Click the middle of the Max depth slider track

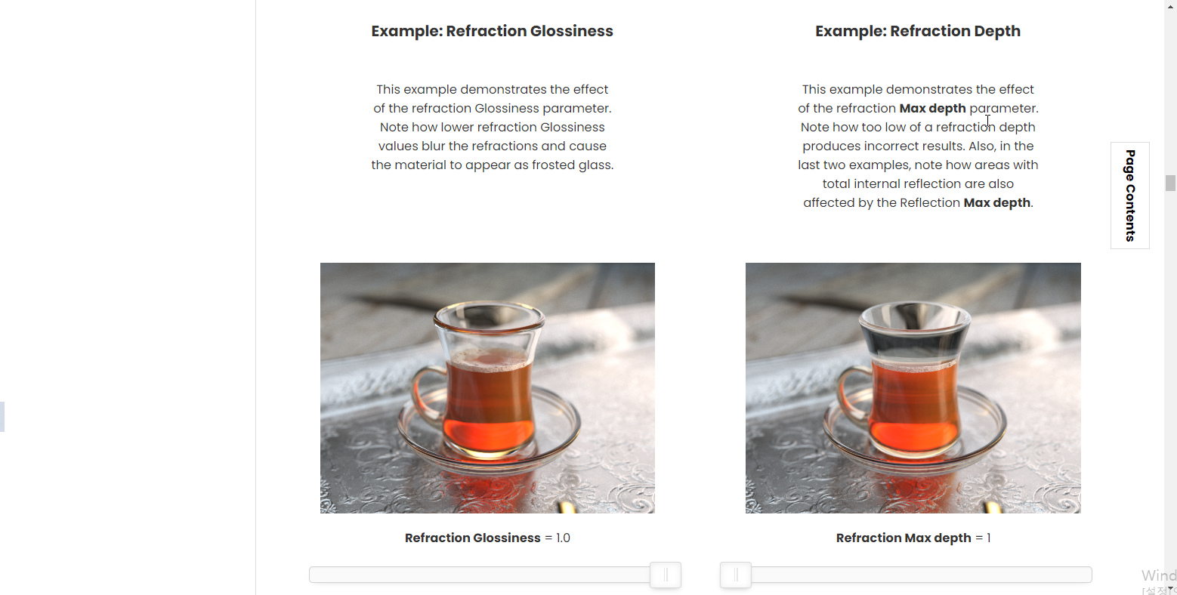coord(907,575)
